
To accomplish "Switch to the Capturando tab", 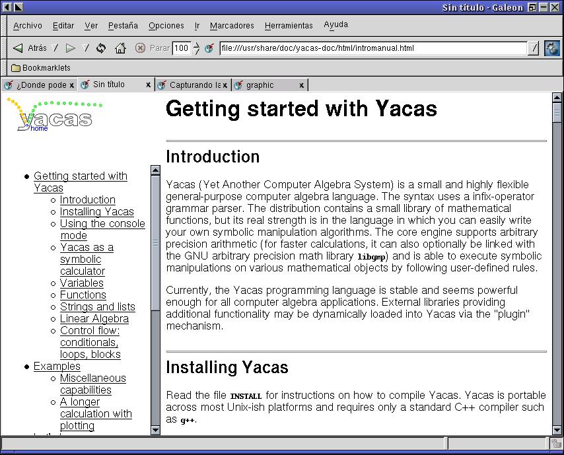I will tap(190, 85).
